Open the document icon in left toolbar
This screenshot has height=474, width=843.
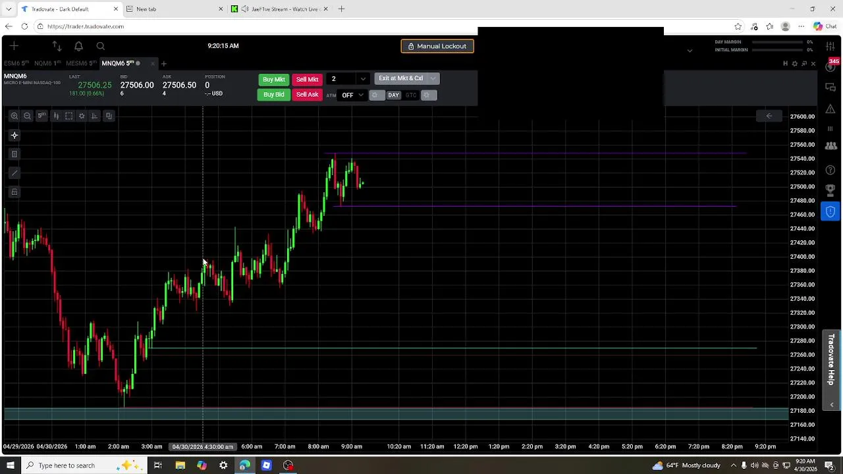(x=14, y=154)
